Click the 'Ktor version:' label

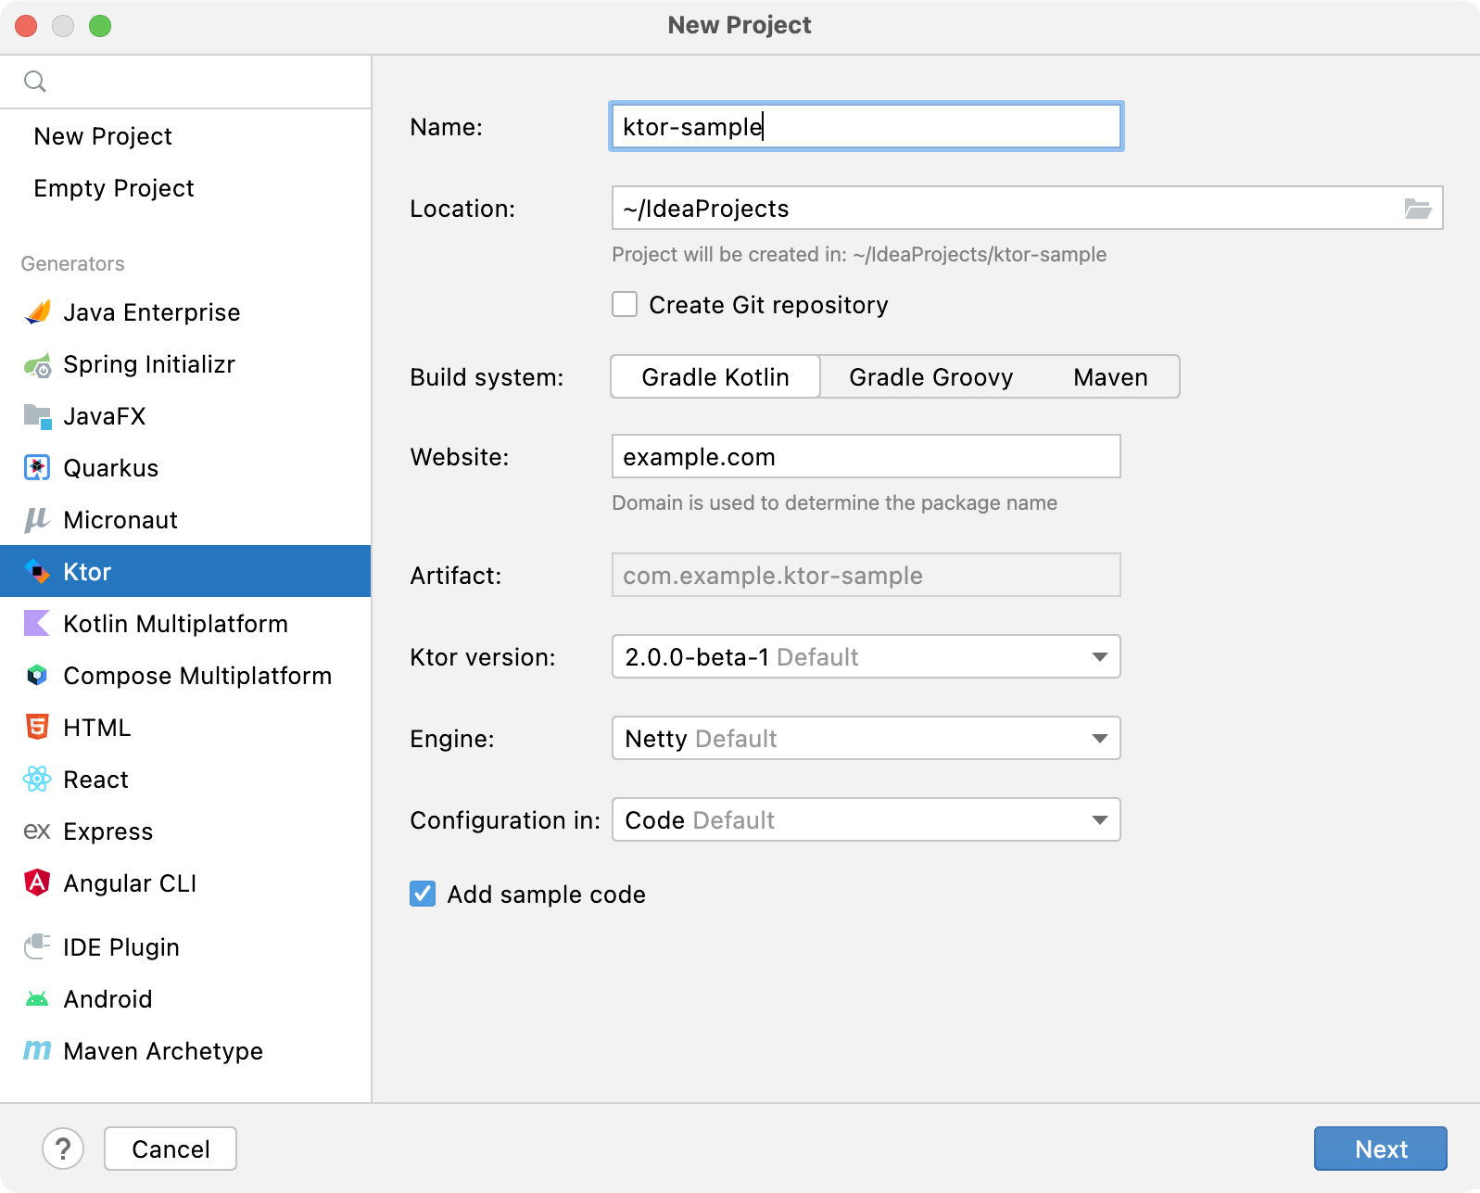pyautogui.click(x=483, y=657)
